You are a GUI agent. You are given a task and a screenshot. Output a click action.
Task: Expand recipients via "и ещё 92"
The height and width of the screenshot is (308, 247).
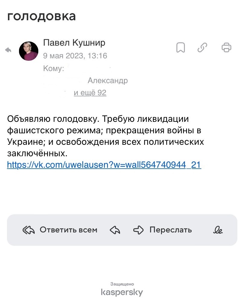(x=90, y=93)
